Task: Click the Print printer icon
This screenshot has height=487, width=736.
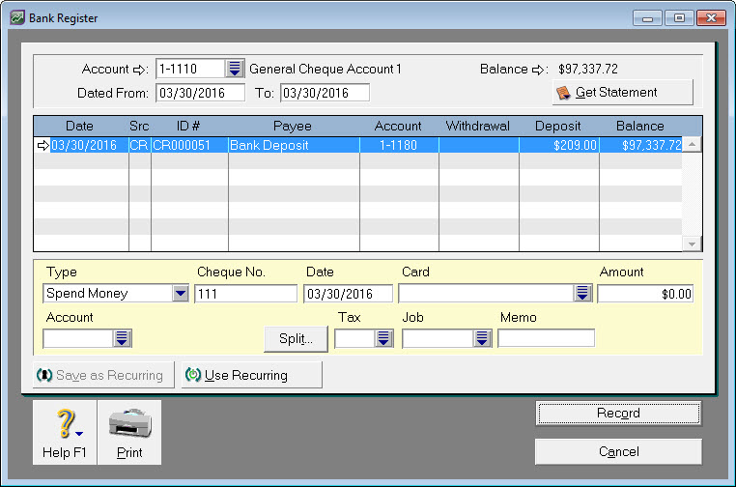Action: click(128, 424)
